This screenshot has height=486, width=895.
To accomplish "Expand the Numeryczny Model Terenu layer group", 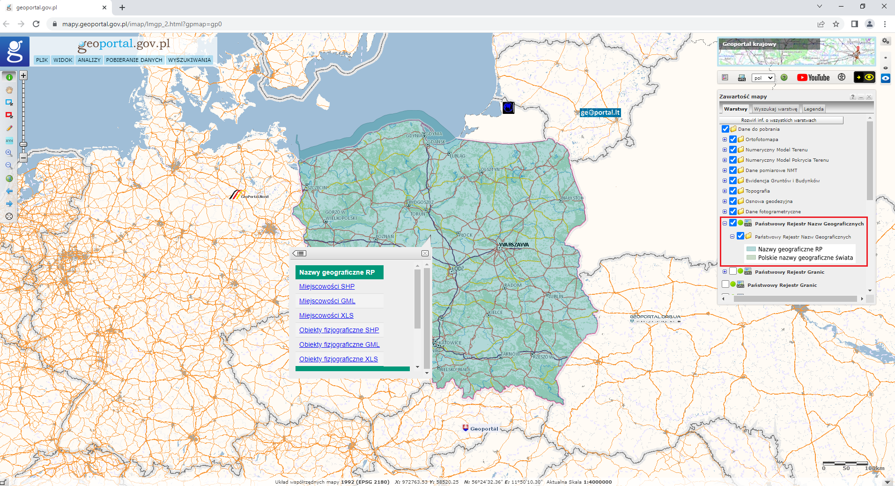I will [x=725, y=150].
